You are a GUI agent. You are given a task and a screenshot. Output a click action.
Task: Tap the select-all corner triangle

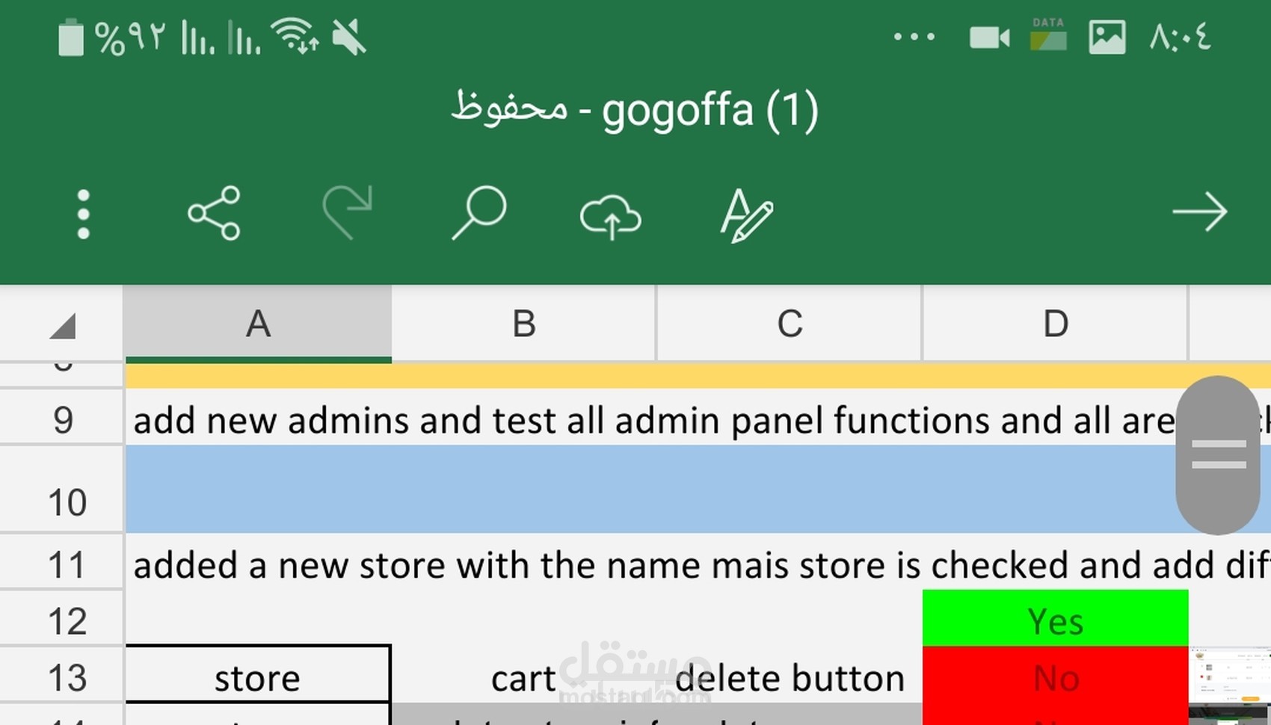click(x=63, y=325)
